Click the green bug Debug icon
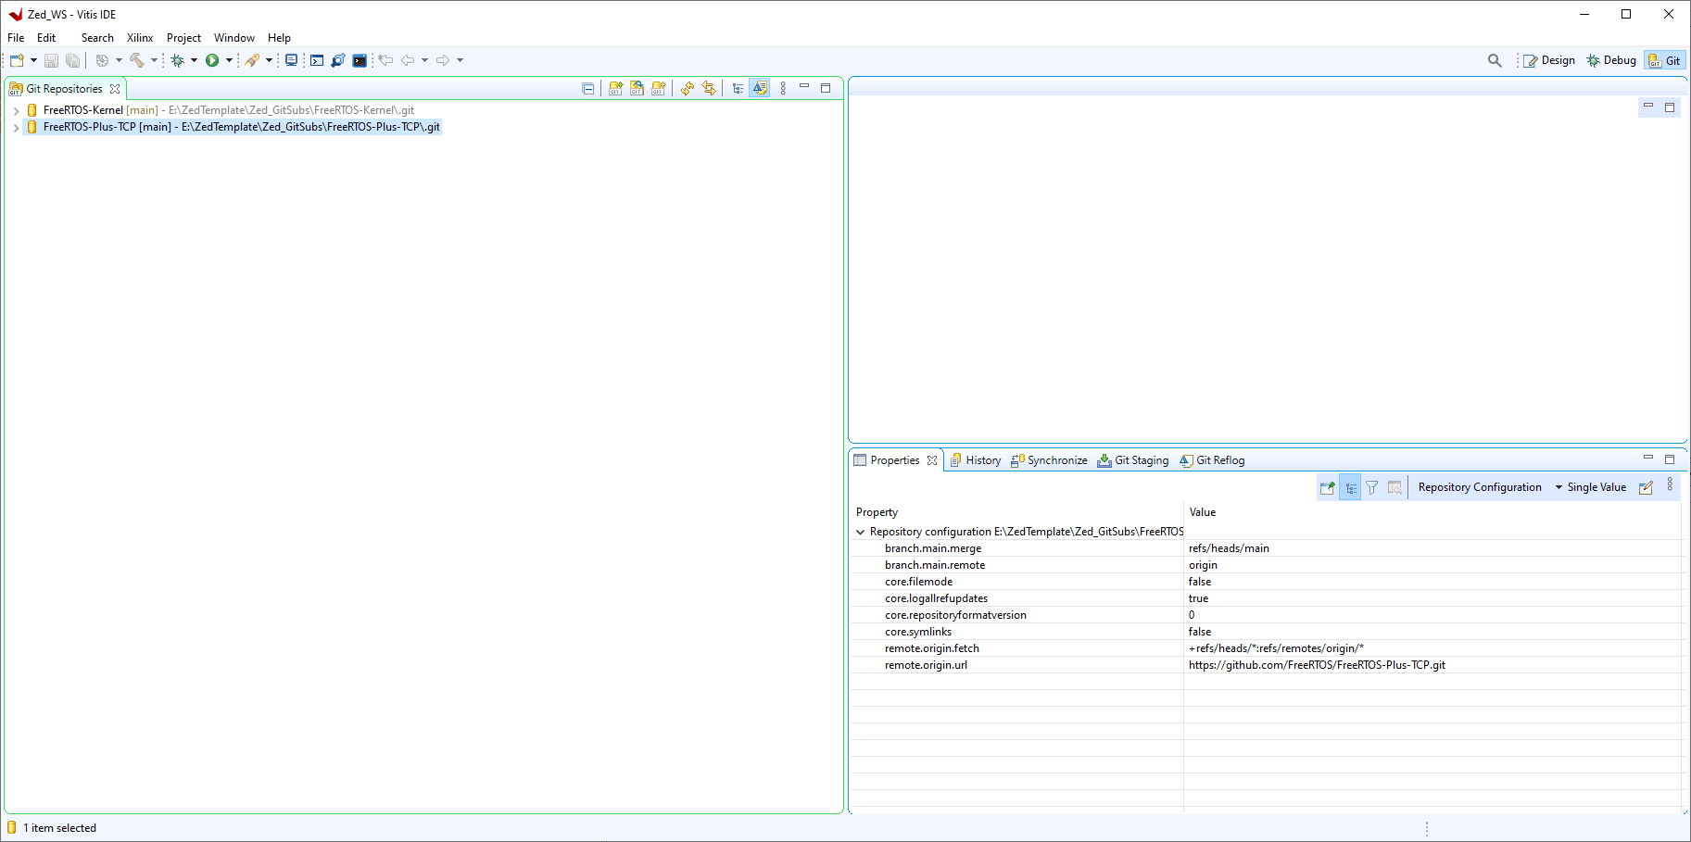This screenshot has height=842, width=1691. pyautogui.click(x=177, y=60)
